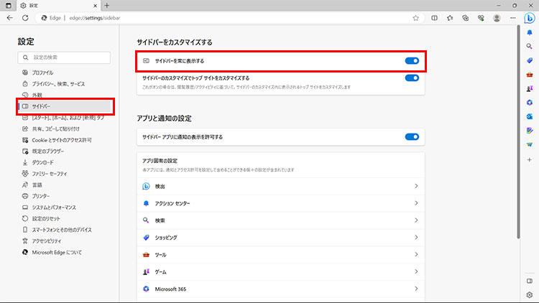The image size is (539, 303).
Task: Disable サイドバー アプリに通知の表示を許可する switch
Action: click(x=411, y=136)
